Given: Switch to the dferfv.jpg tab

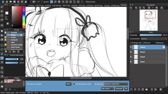Looking at the screenshot, I should pyautogui.click(x=66, y=5).
